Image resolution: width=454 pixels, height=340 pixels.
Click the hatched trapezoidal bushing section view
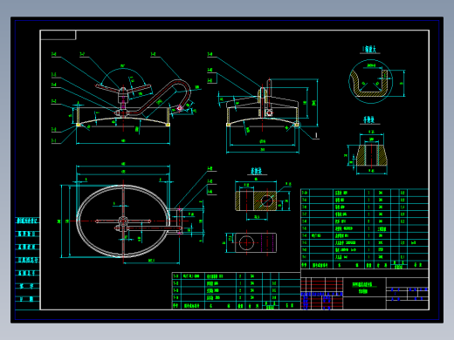point(372,154)
